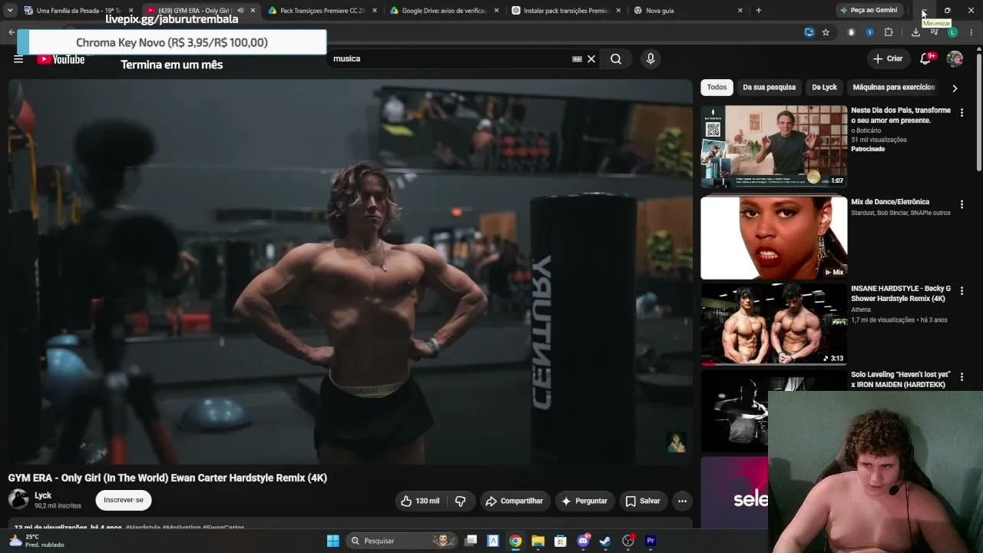Open the on-screen keyboard in search box
Screen dimensions: 983x553
tap(577, 59)
